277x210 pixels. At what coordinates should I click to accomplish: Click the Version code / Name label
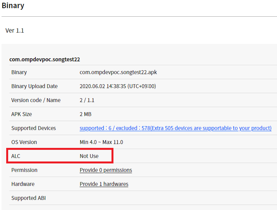coord(36,100)
